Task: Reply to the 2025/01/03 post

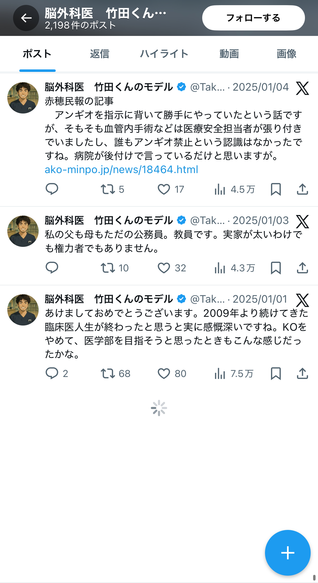Action: coord(52,268)
